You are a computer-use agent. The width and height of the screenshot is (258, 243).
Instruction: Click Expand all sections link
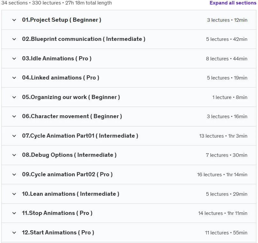click(x=233, y=3)
